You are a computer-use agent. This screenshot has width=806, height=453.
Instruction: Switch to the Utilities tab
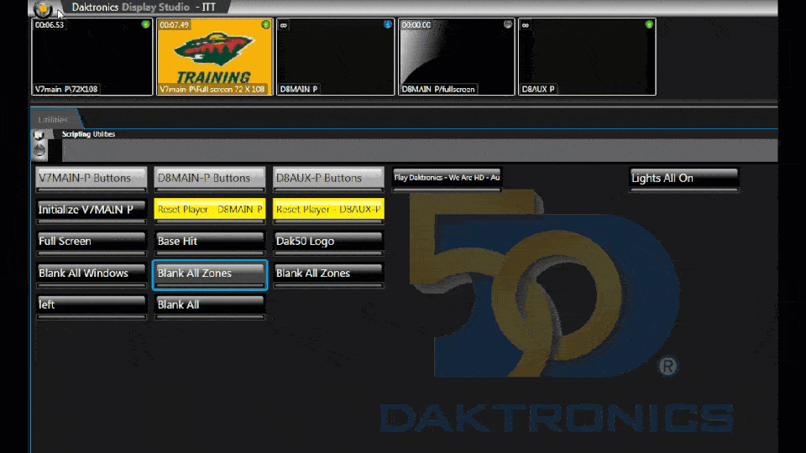pos(53,120)
